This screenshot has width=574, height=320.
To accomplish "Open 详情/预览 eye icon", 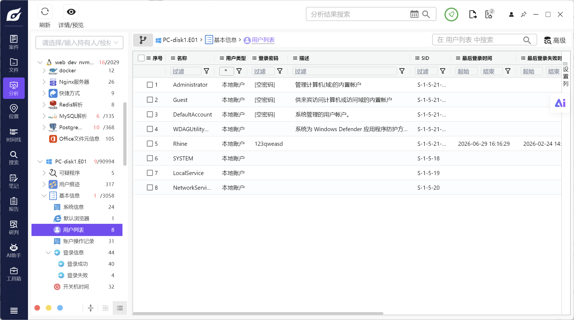I will [71, 12].
